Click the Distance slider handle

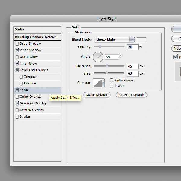pos(107,65)
